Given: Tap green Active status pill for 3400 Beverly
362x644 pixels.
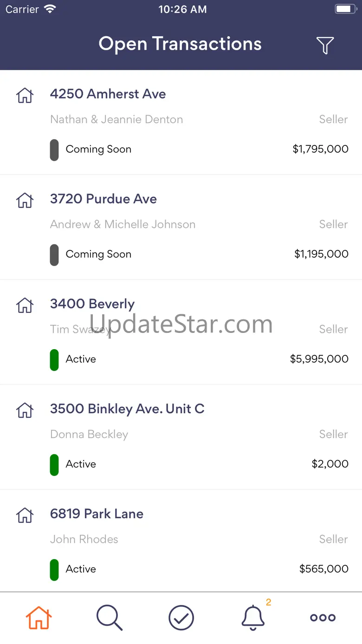Looking at the screenshot, I should (x=54, y=359).
